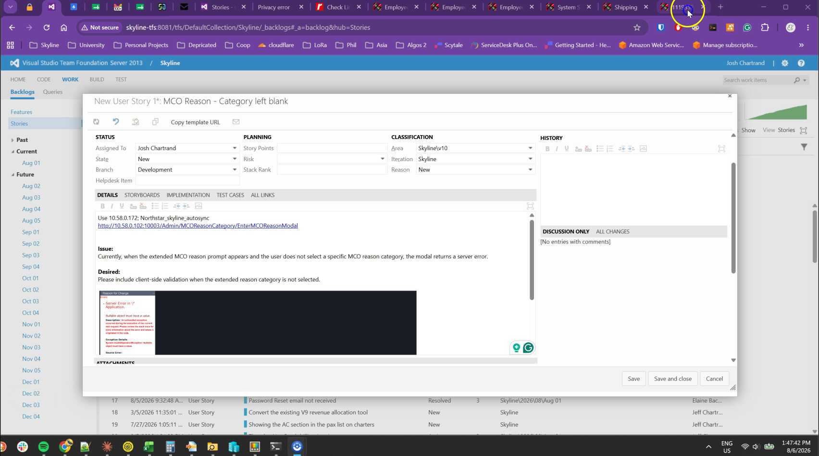Open the BUILD hub menu
This screenshot has height=456, width=819.
97,79
